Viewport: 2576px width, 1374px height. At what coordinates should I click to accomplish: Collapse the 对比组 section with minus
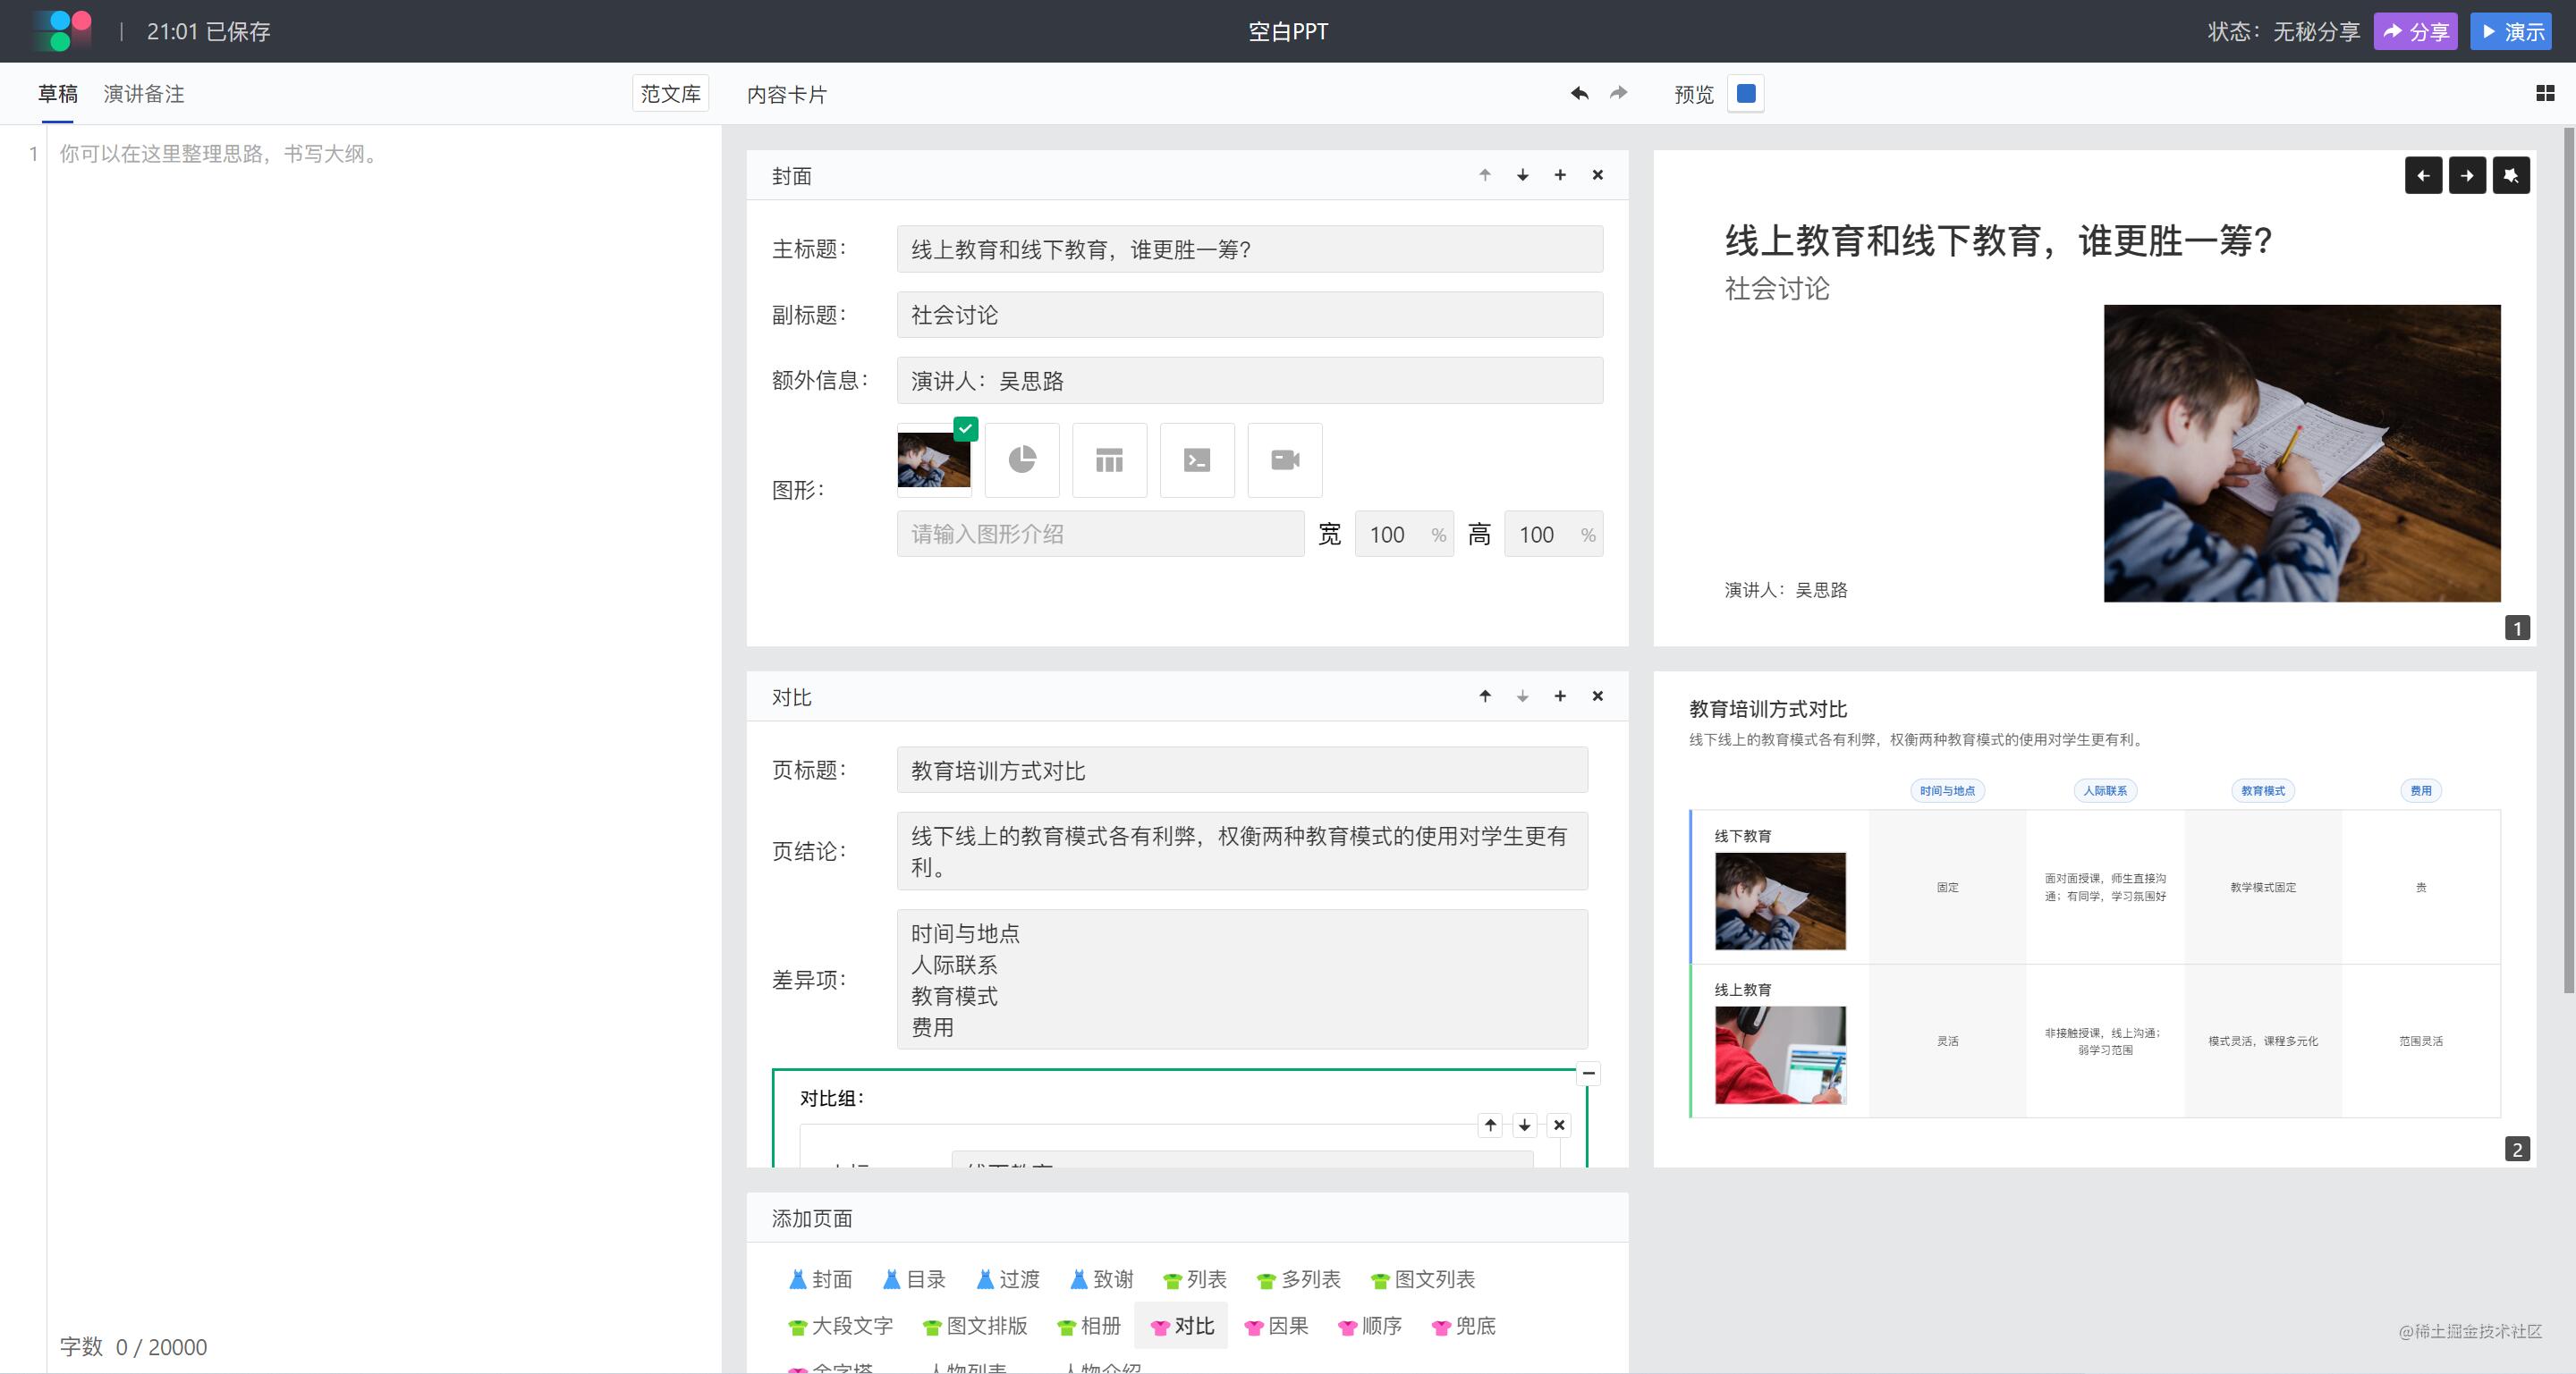[1588, 1074]
